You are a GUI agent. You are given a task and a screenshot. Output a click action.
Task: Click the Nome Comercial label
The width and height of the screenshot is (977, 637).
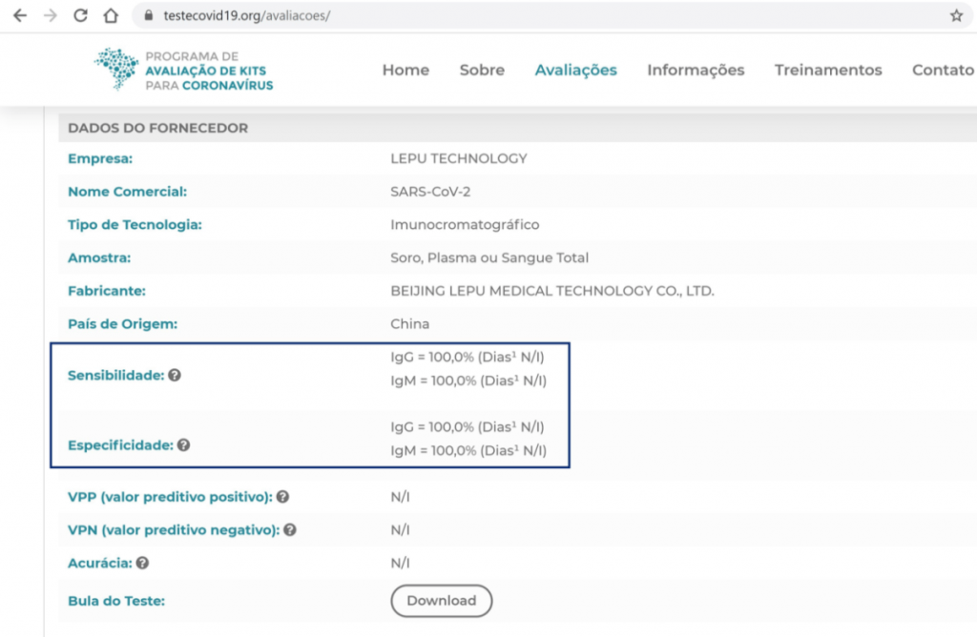click(127, 191)
